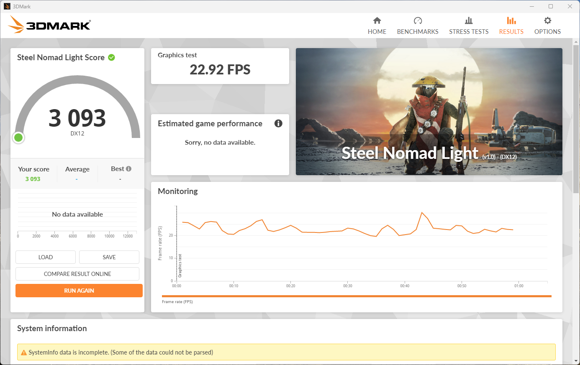The image size is (580, 365).
Task: Click the Stress Tests bar chart icon
Action: point(469,20)
